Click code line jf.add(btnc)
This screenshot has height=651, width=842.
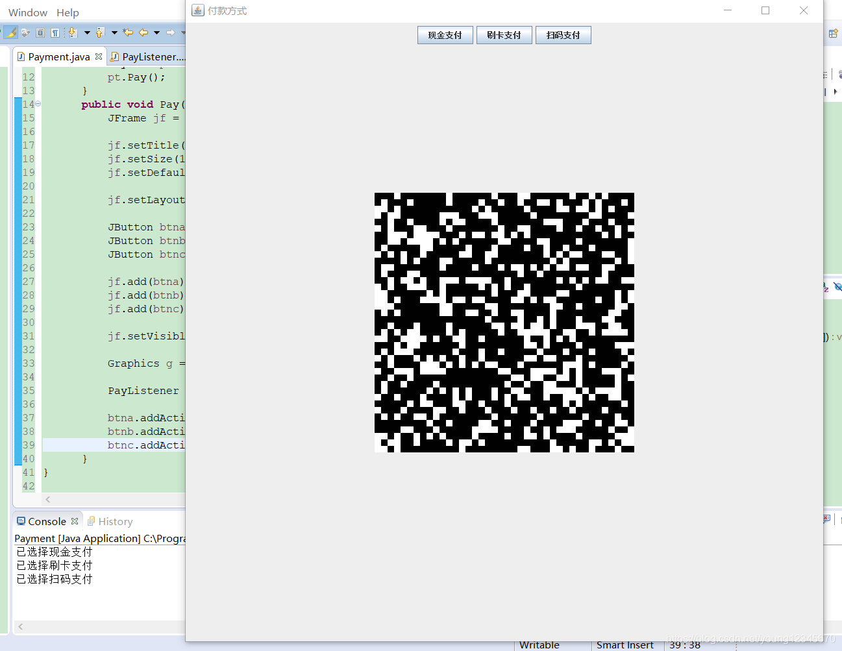(146, 309)
